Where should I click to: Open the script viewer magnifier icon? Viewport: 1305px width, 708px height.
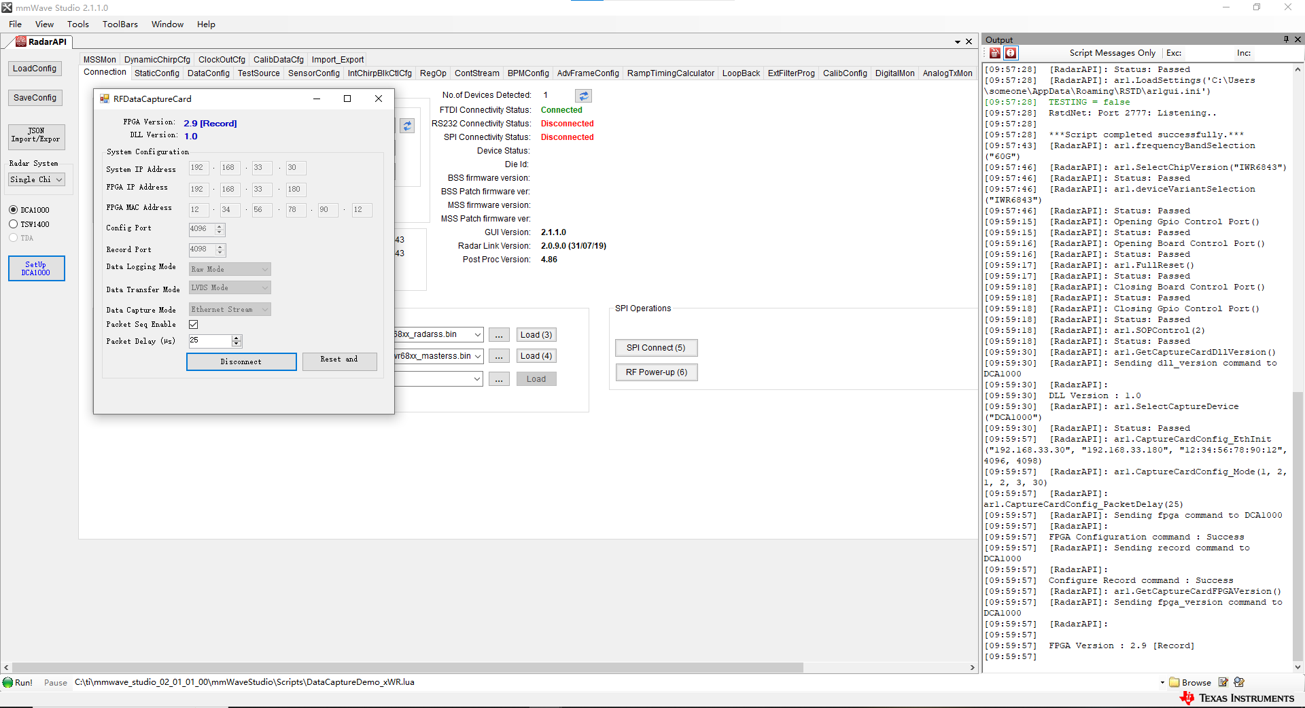coord(1239,682)
